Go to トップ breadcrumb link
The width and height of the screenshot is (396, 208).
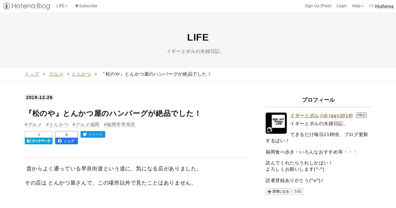point(32,74)
